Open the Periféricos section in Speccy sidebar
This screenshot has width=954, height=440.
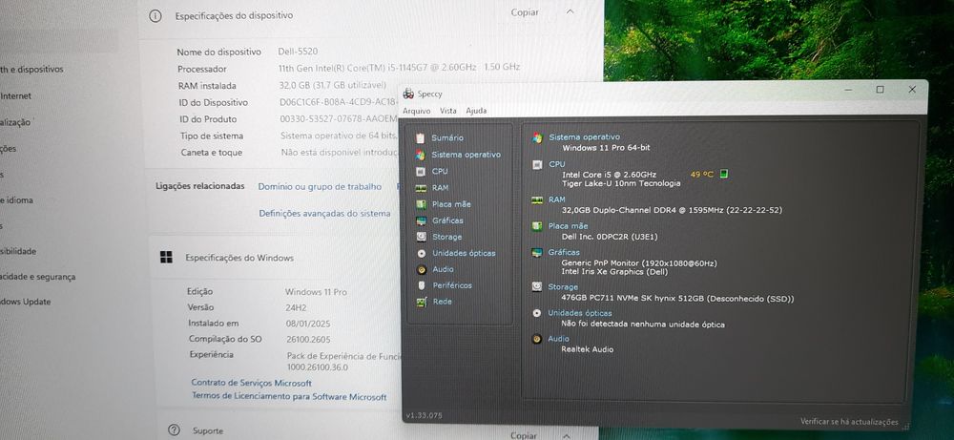[x=452, y=285]
